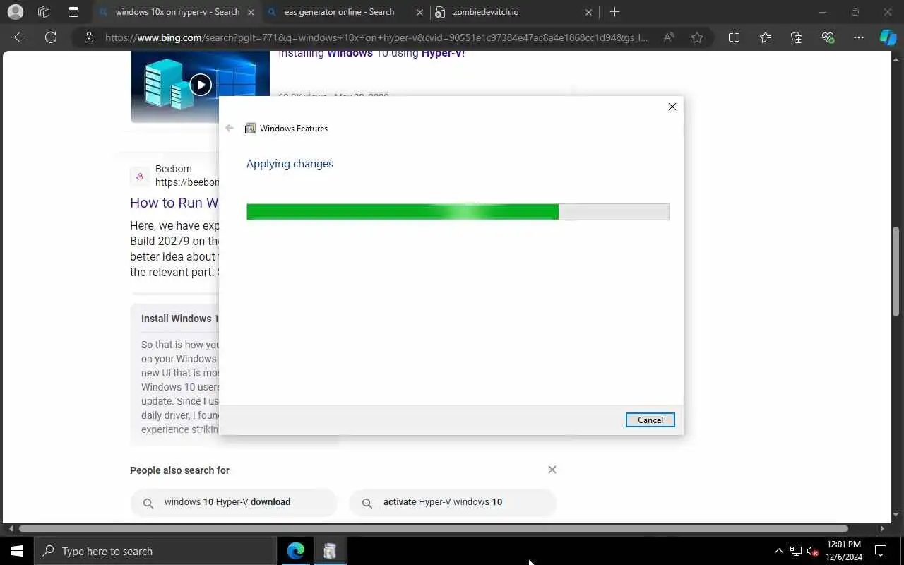
Task: Open the split screen icon
Action: [x=734, y=37]
